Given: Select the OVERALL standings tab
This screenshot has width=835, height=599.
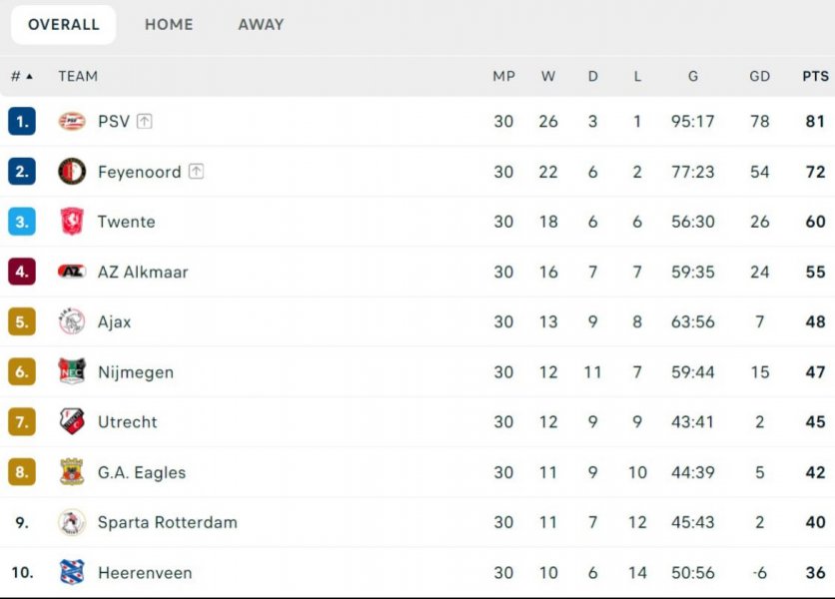Looking at the screenshot, I should point(64,25).
